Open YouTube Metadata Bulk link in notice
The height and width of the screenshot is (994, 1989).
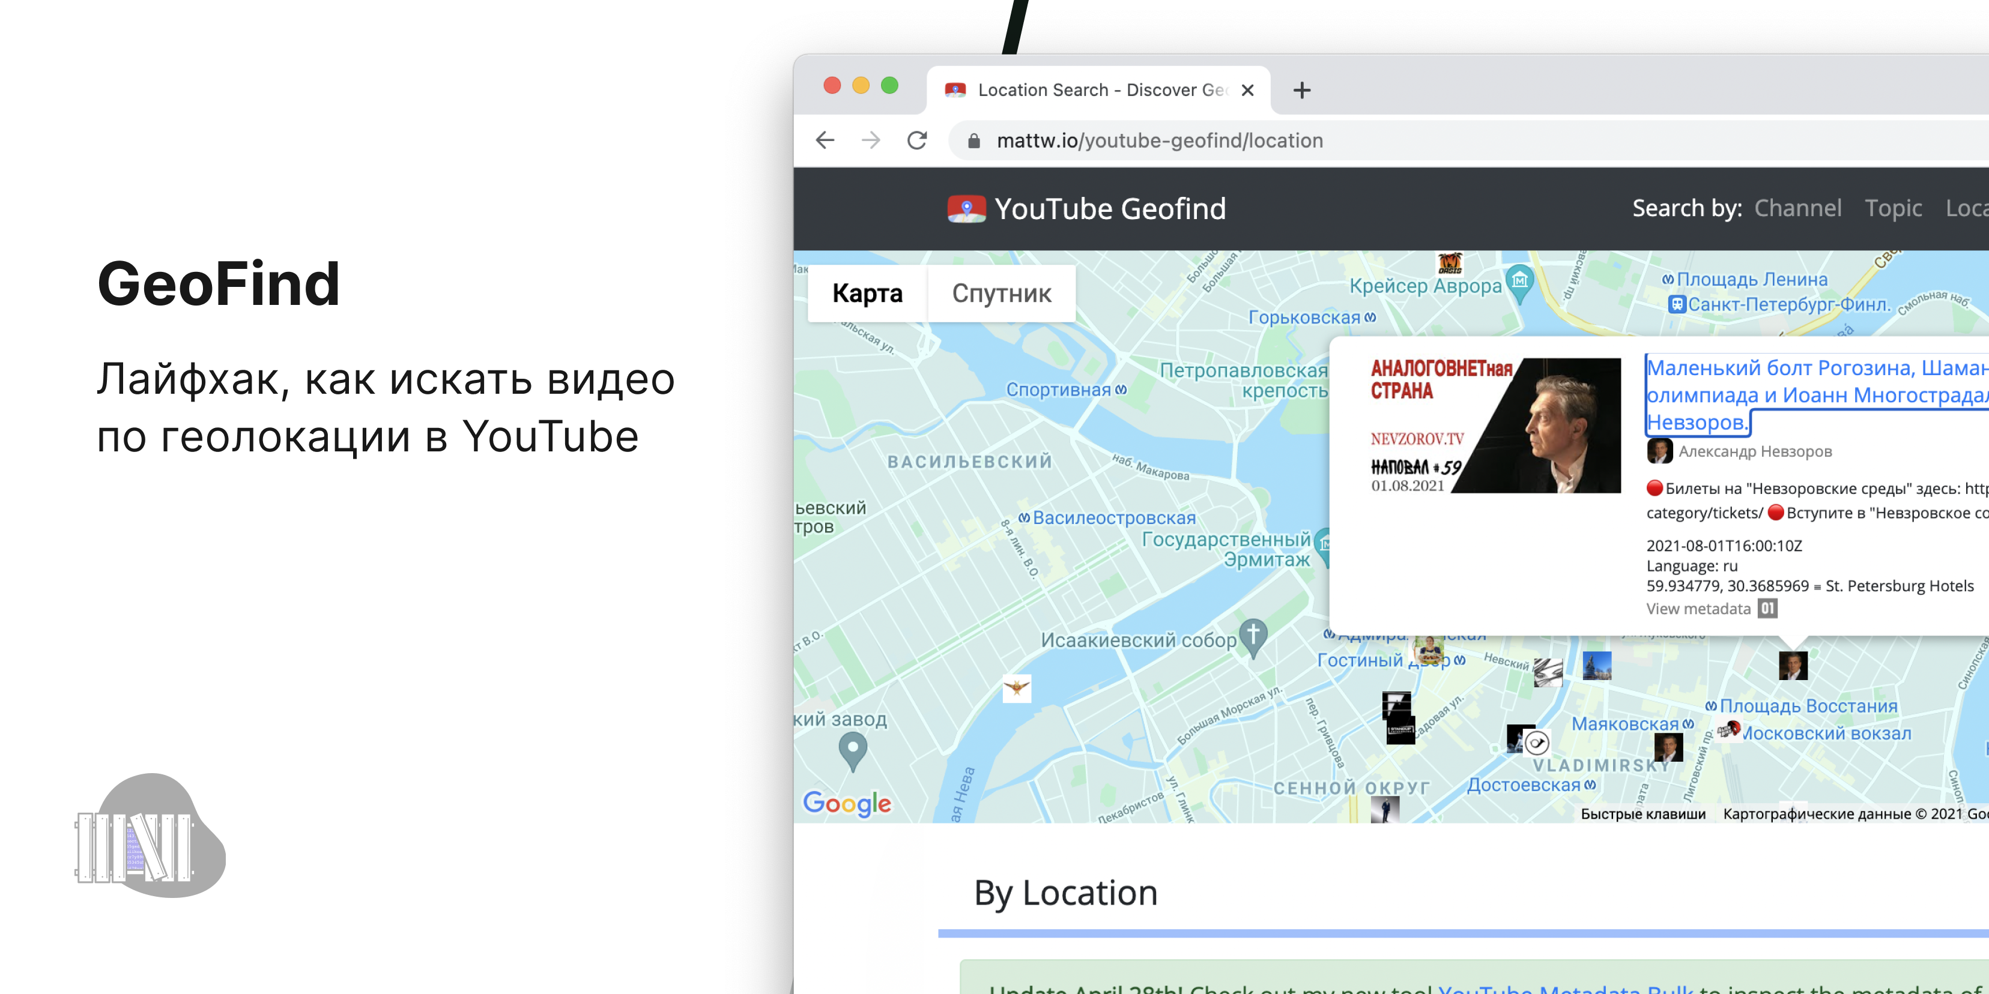point(1566,988)
